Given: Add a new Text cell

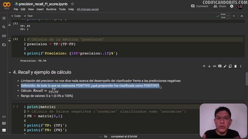Looking at the screenshot, I should [28, 16].
